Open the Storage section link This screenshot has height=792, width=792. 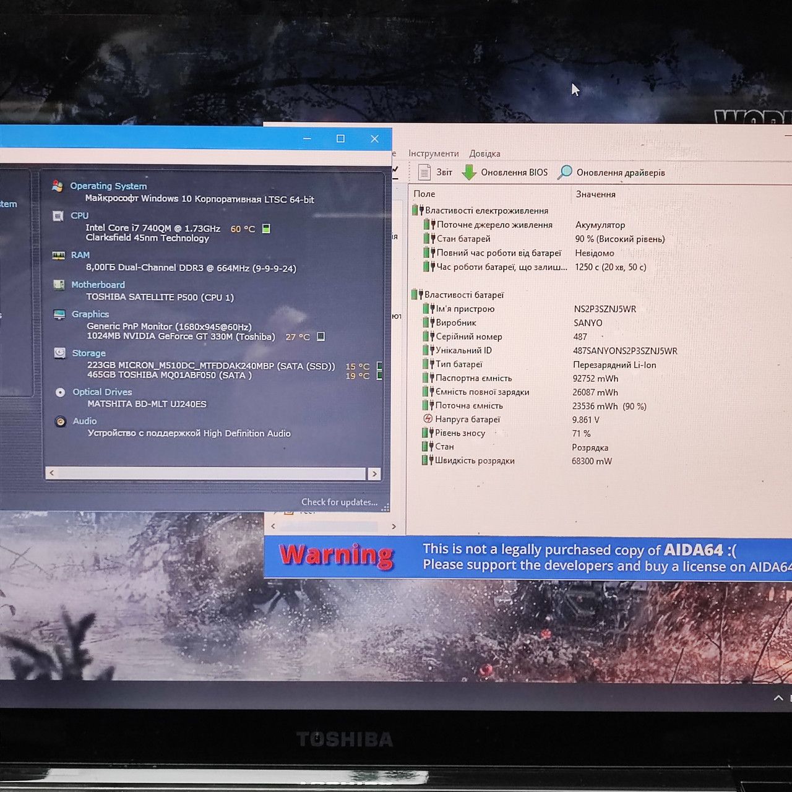pyautogui.click(x=88, y=353)
